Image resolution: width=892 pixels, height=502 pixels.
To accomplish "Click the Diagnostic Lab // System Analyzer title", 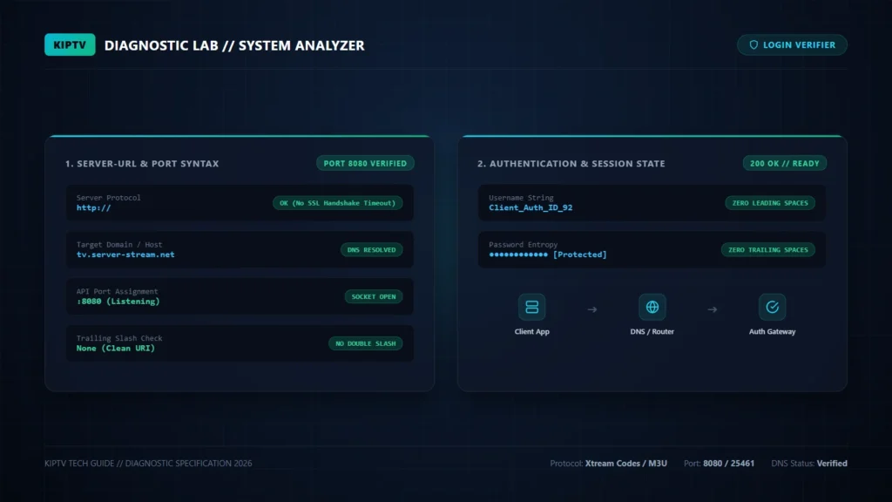I will pyautogui.click(x=234, y=45).
